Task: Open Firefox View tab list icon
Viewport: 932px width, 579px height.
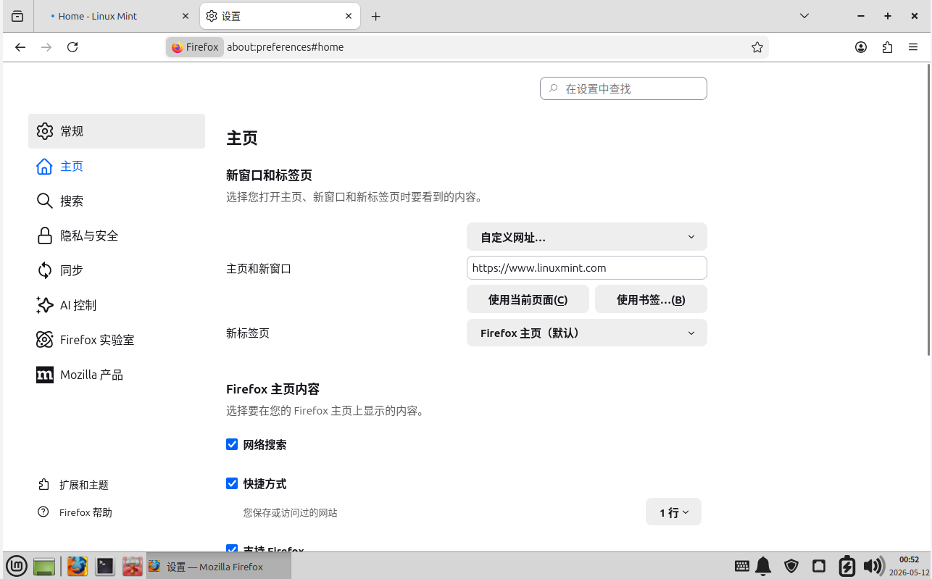Action: (17, 16)
